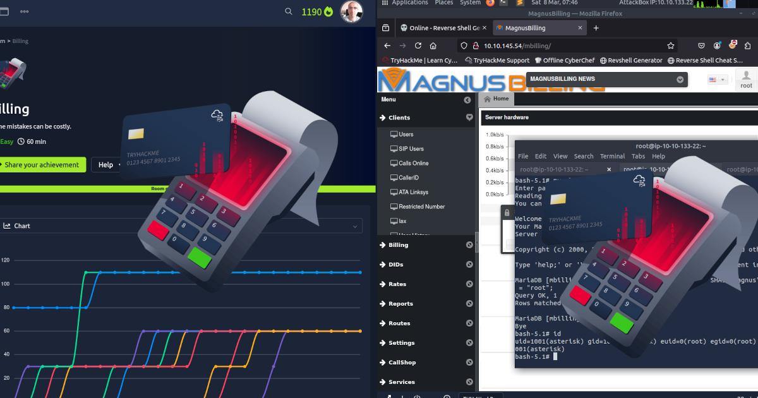Select SIP Users in Clients tree

pyautogui.click(x=411, y=149)
